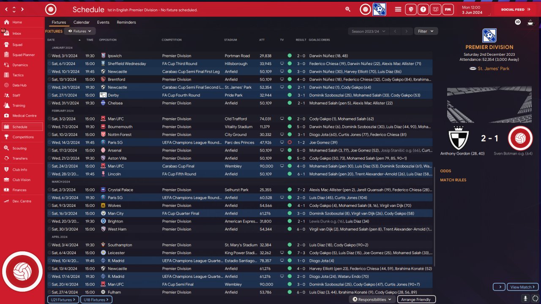Click the View Match button
541x304 pixels.
click(523, 287)
